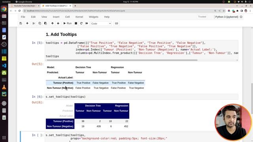The height and width of the screenshot is (142, 253).
Task: Open the Chrome extensions puzzle icon
Action: click(237, 11)
